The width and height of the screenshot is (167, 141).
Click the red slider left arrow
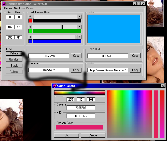[30, 17]
